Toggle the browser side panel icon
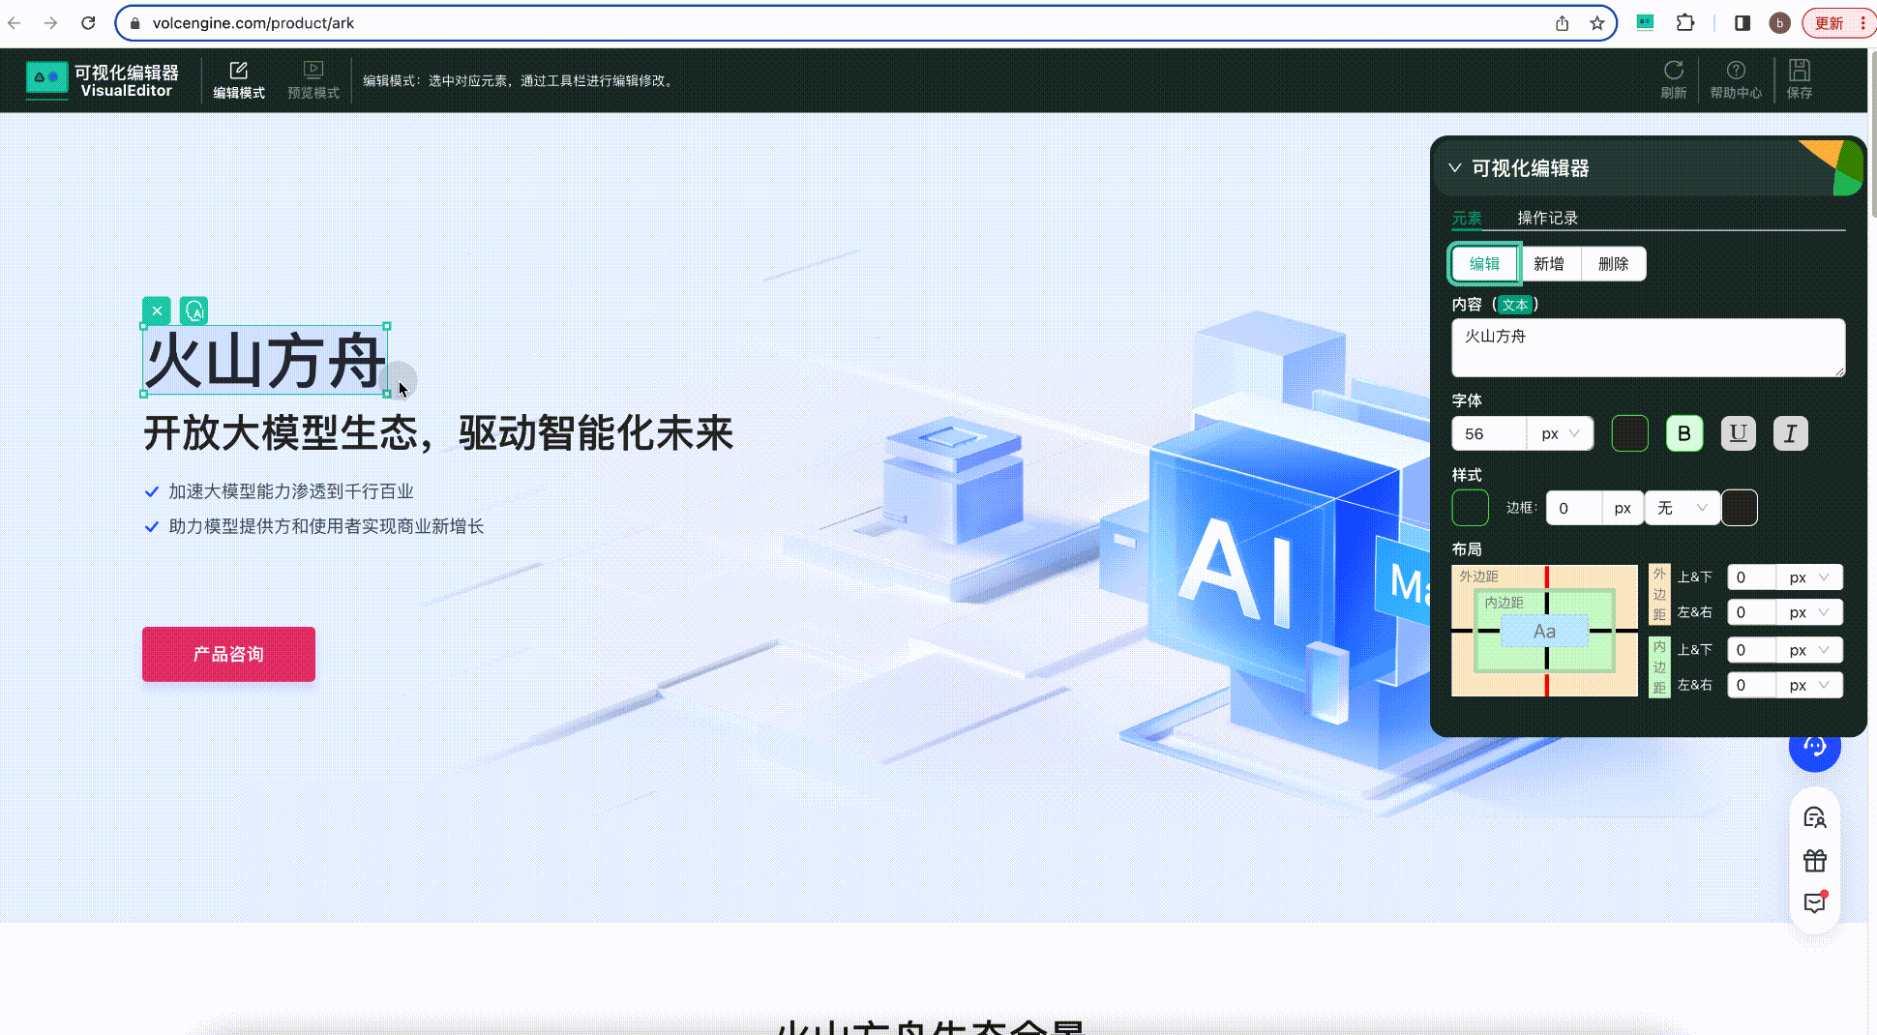The width and height of the screenshot is (1877, 1035). (x=1743, y=23)
